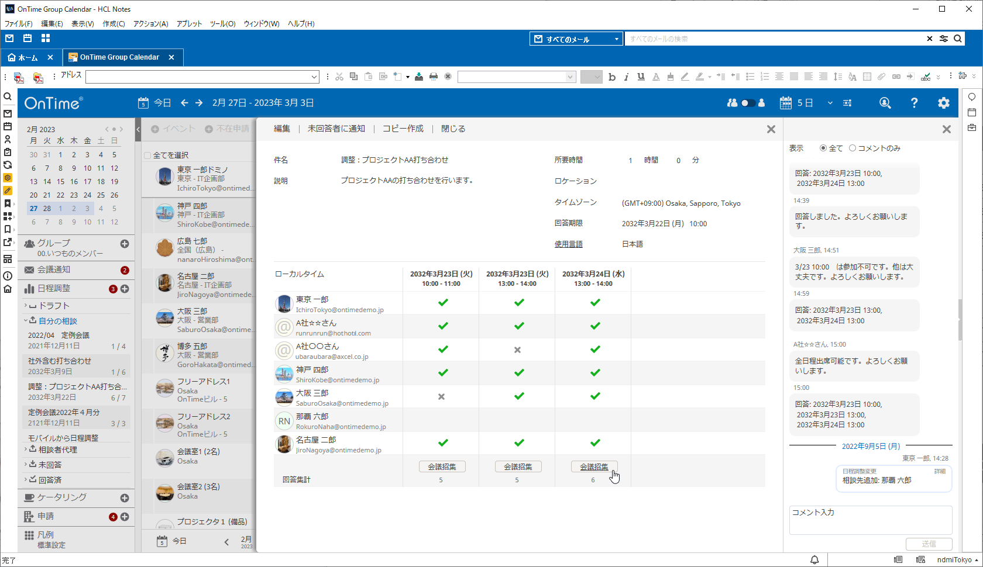Expand the ドラフト tree item

26,306
